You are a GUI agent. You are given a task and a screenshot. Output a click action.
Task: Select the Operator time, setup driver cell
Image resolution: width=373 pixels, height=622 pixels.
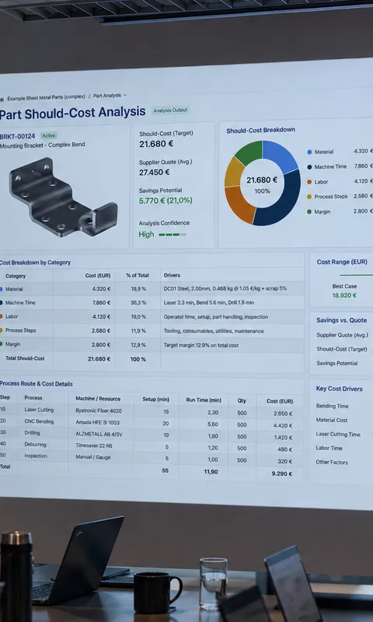click(x=215, y=317)
